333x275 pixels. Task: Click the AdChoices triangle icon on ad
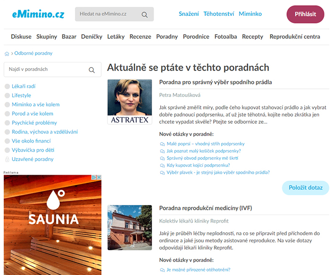pyautogui.click(x=94, y=178)
